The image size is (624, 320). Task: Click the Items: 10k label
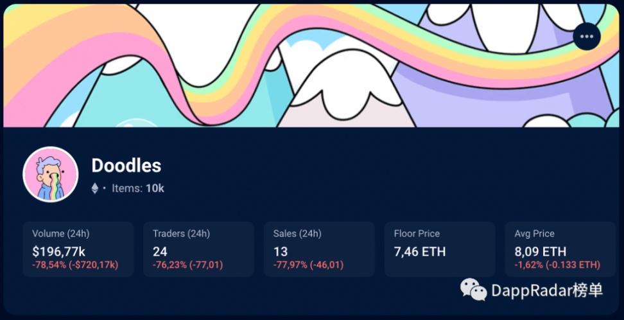[x=138, y=188]
